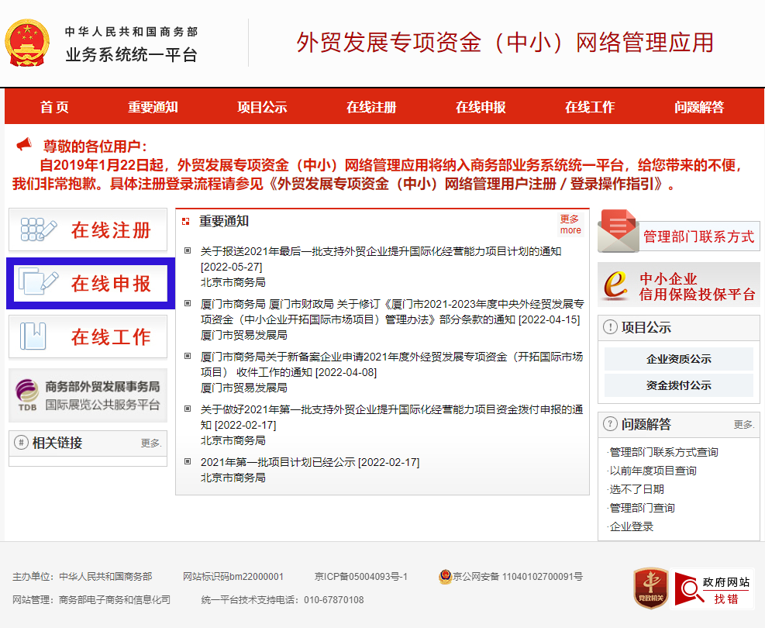The height and width of the screenshot is (628, 765).
Task: Go to 首页 in navigation bar
Action: pyautogui.click(x=54, y=107)
